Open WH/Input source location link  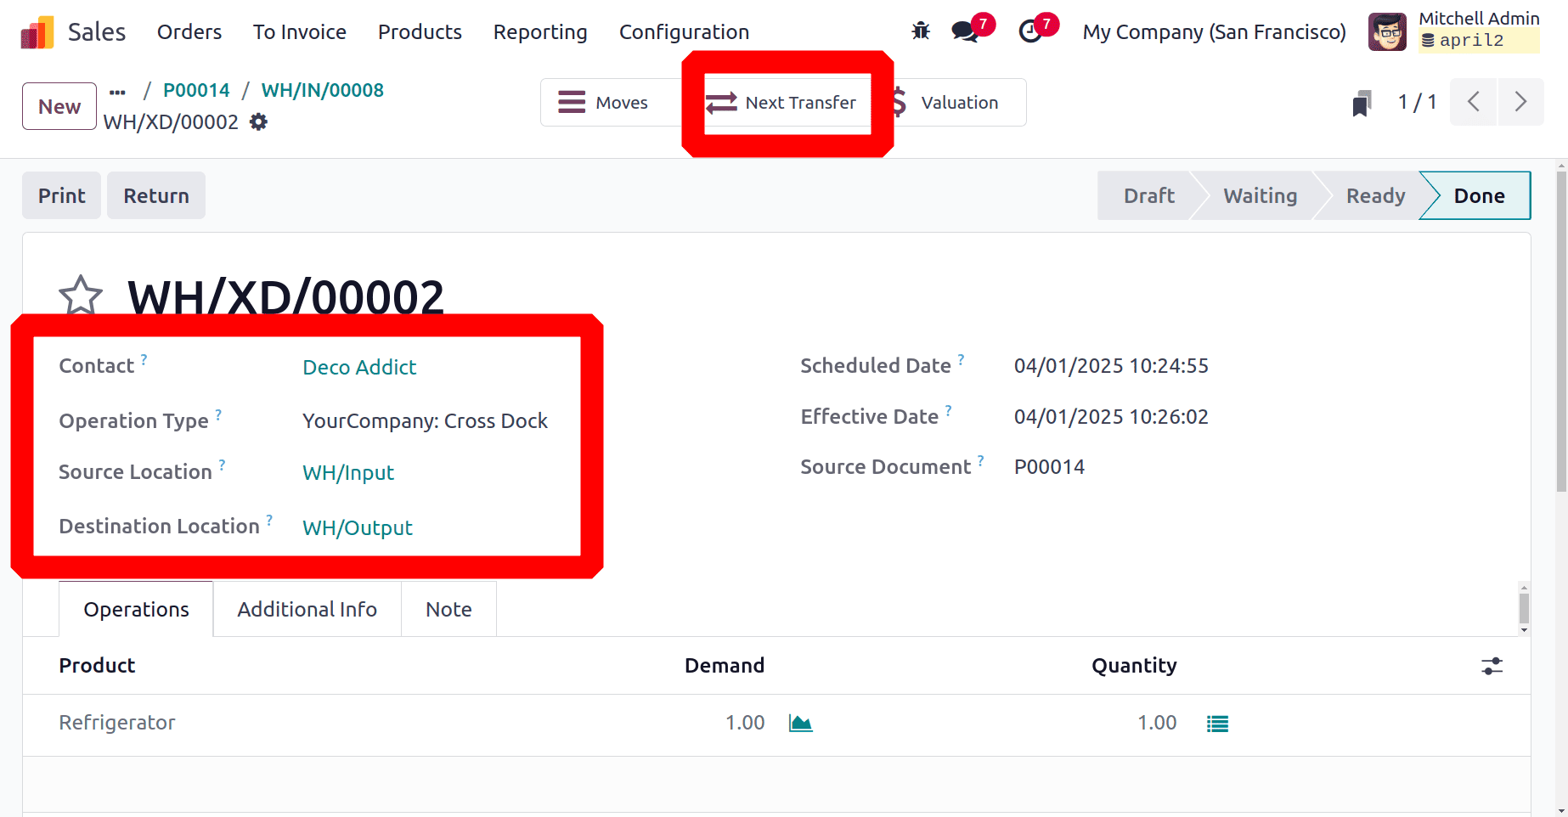(x=348, y=473)
